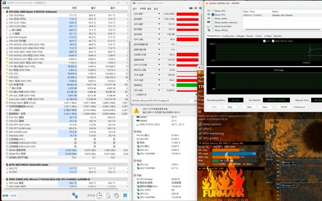This screenshot has width=322, height=201.
Task: Click the HWiNFO expand columns arrows icon
Action: [x=6, y=195]
